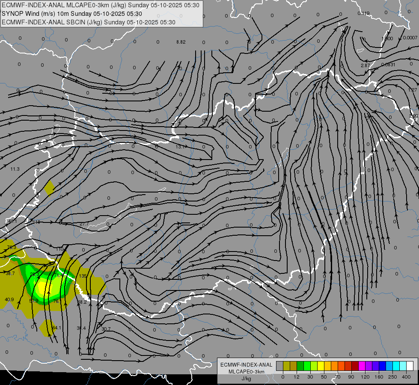Click the 0.119 value near the top right
Screen dimensions: 419x385
point(363,13)
